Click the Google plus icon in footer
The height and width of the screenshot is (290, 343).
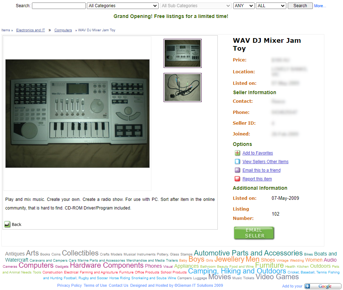tap(307, 286)
